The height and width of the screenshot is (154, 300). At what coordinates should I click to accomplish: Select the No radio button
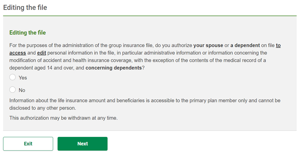point(12,90)
